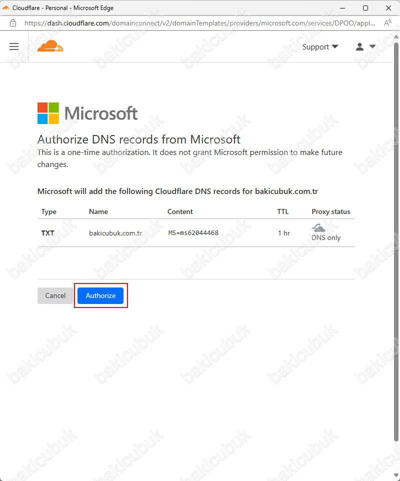
Task: Click the TTL column header
Action: click(x=283, y=211)
